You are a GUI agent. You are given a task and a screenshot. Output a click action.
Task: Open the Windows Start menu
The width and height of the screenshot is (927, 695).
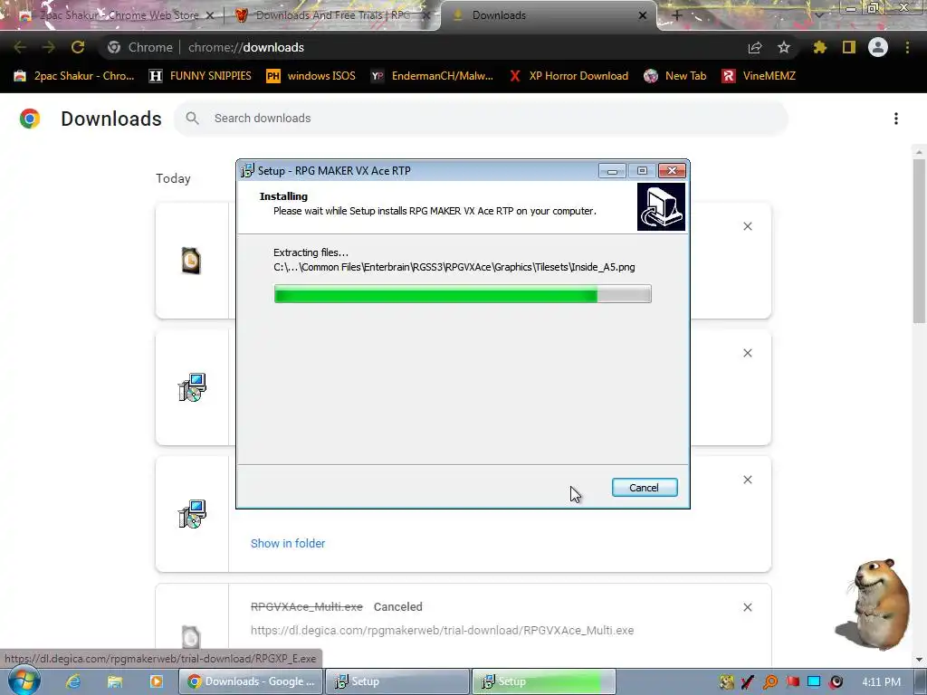[24, 681]
